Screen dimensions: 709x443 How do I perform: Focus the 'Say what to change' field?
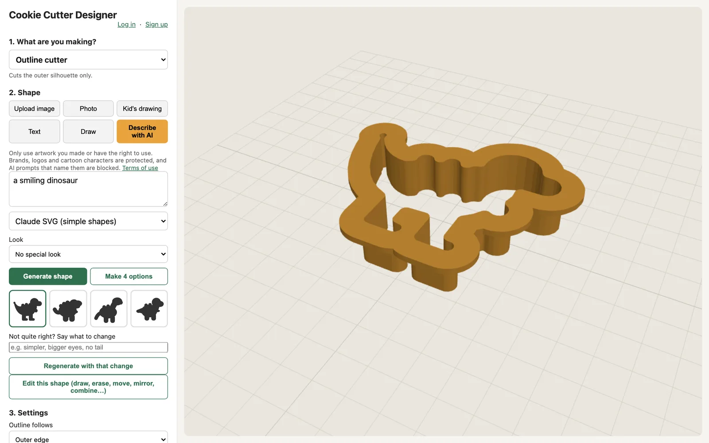(x=88, y=347)
